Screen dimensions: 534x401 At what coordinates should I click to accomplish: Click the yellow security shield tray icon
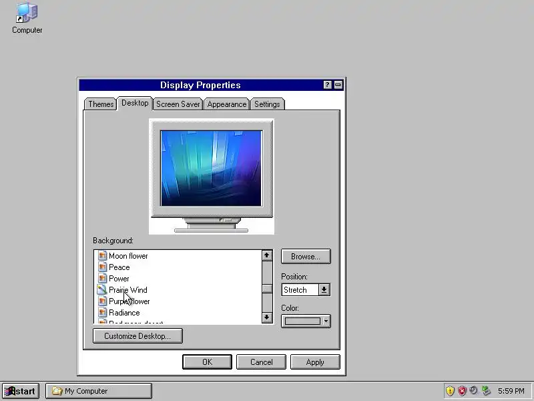[450, 391]
